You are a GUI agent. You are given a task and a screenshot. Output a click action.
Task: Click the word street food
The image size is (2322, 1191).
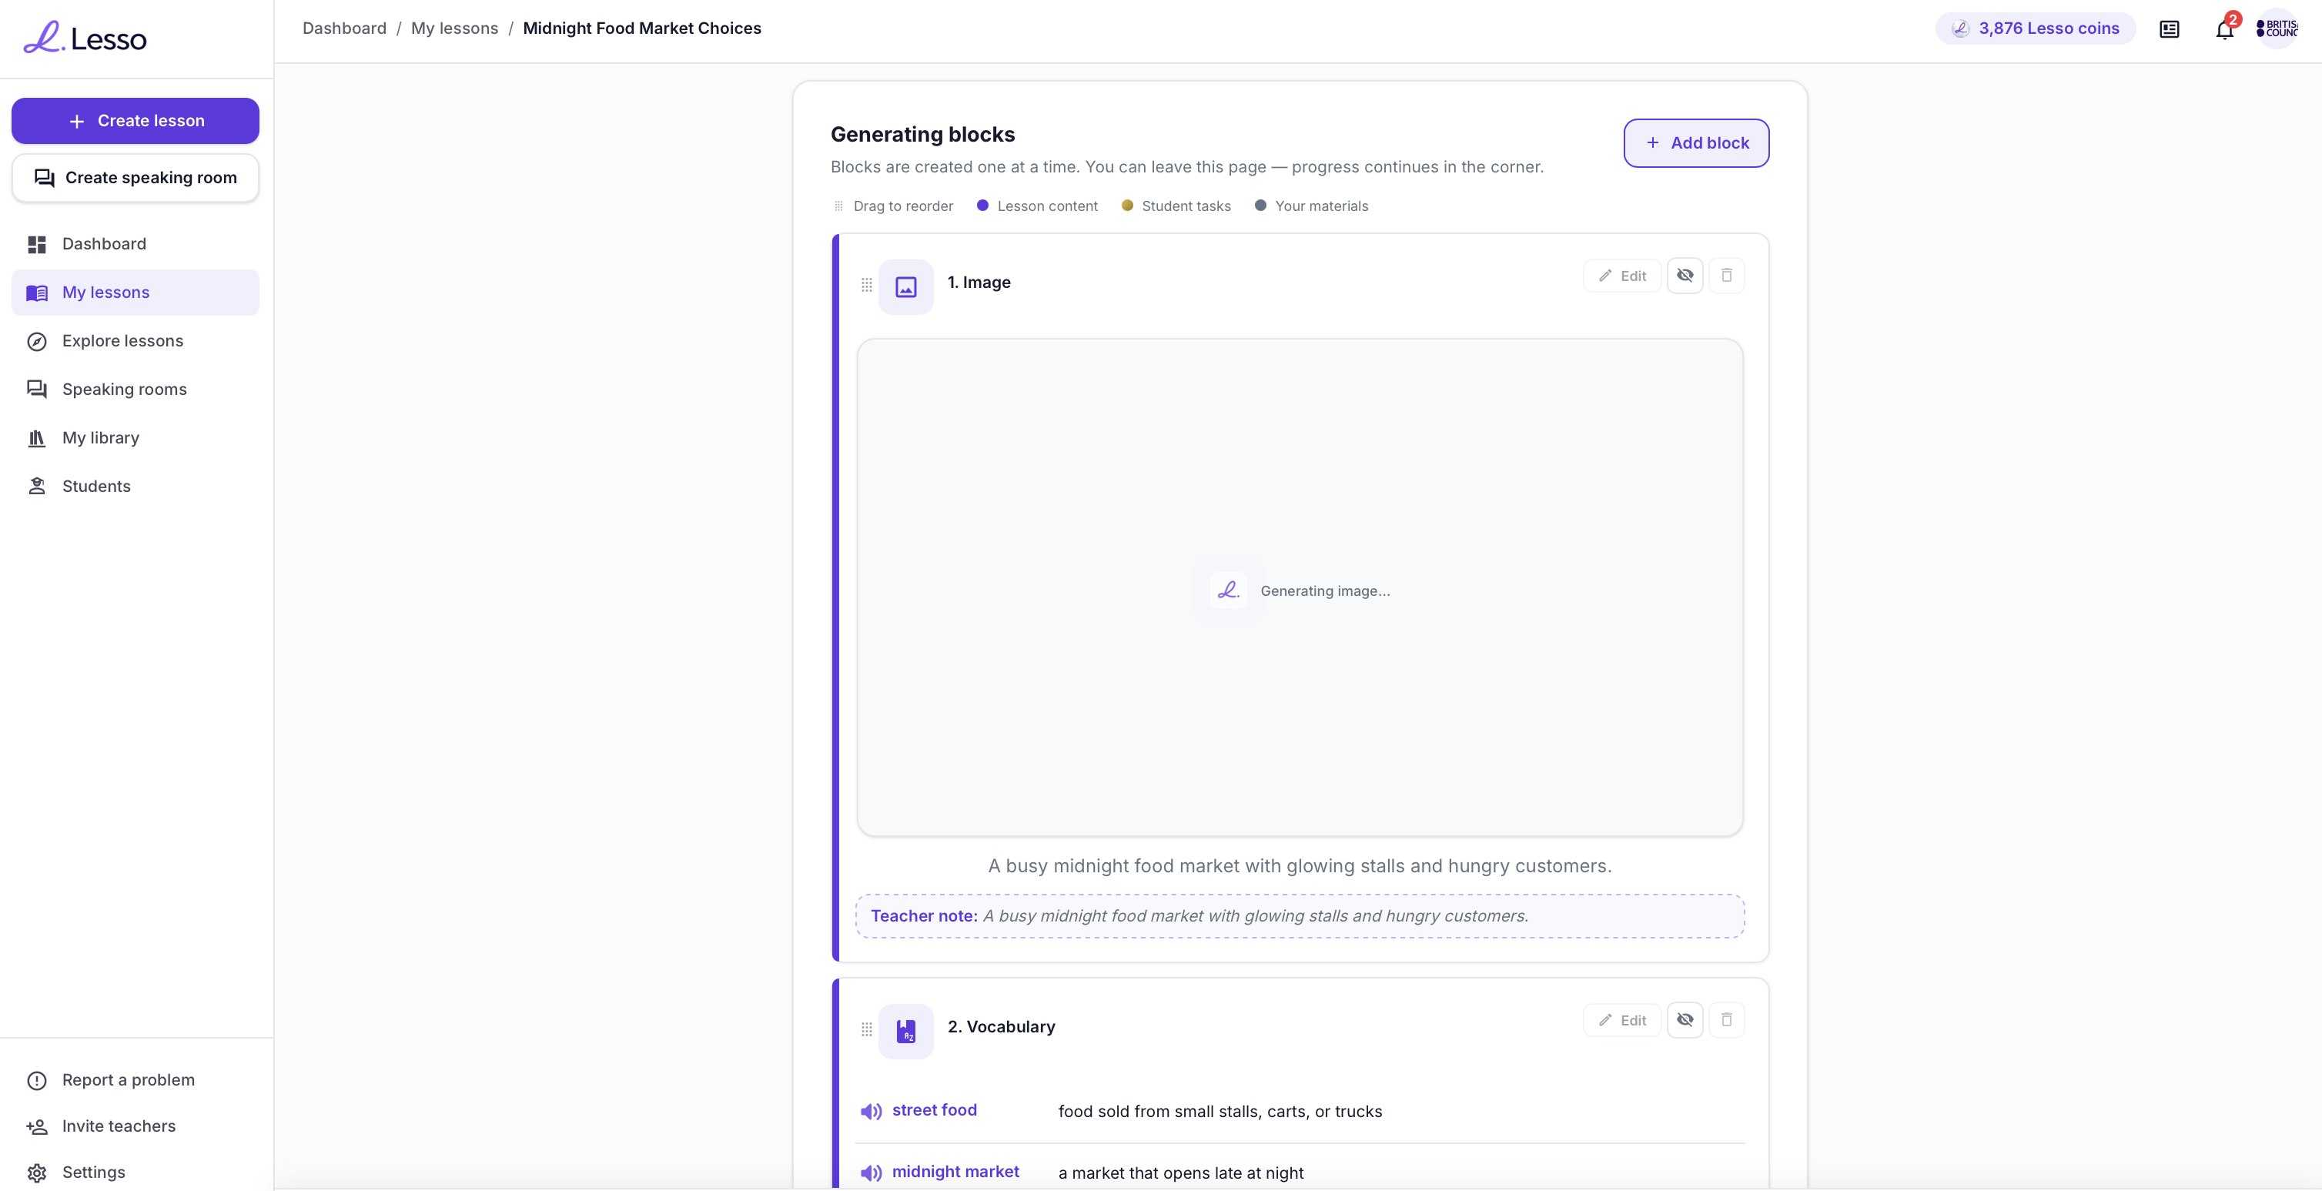(x=935, y=1110)
